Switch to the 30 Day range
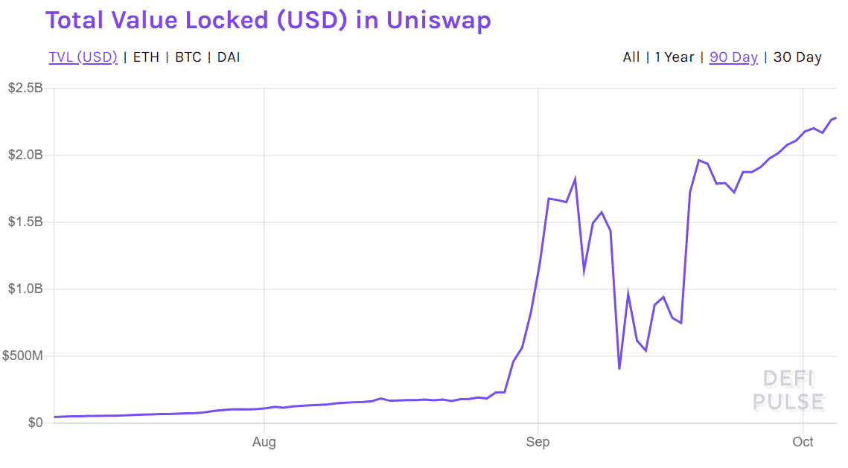This screenshot has height=468, width=848. 797,57
